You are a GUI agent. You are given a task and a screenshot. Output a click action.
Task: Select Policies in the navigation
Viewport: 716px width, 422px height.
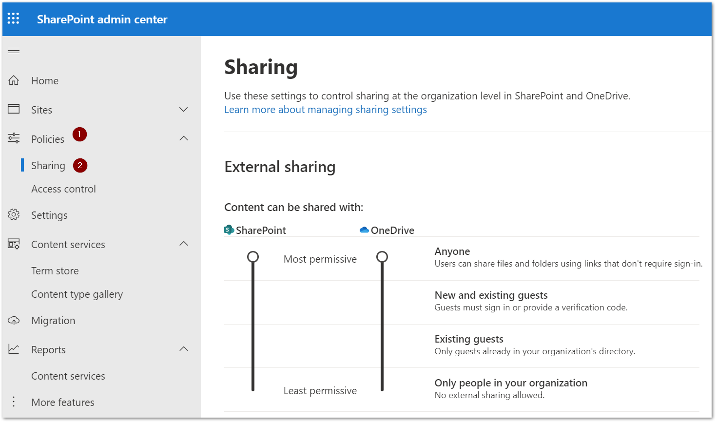click(x=48, y=139)
